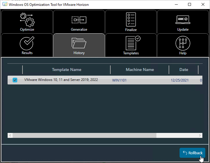This screenshot has height=163, width=210.
Task: Select the History tab
Action: (79, 45)
